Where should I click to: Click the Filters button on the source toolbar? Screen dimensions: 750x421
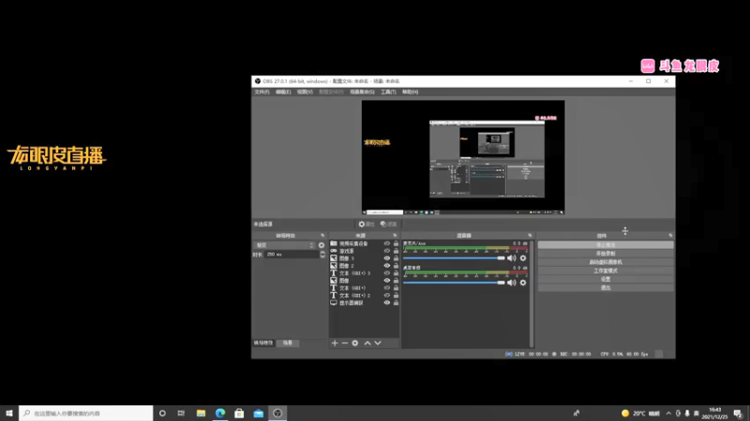click(388, 224)
